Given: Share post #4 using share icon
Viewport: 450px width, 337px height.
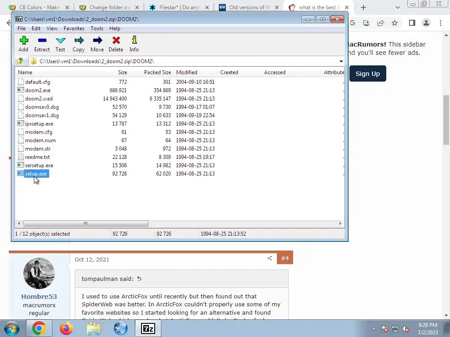Looking at the screenshot, I should pos(269,258).
